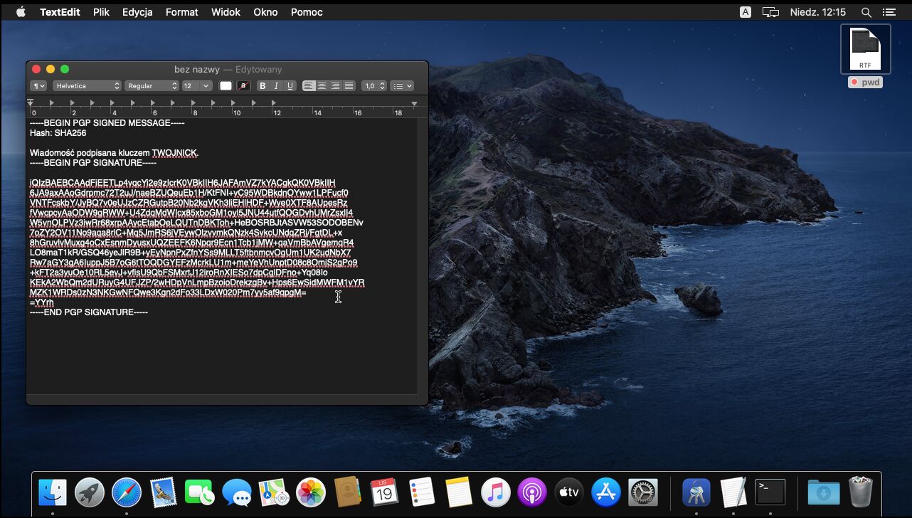912x518 pixels.
Task: Justify the text alignment
Action: coord(349,86)
